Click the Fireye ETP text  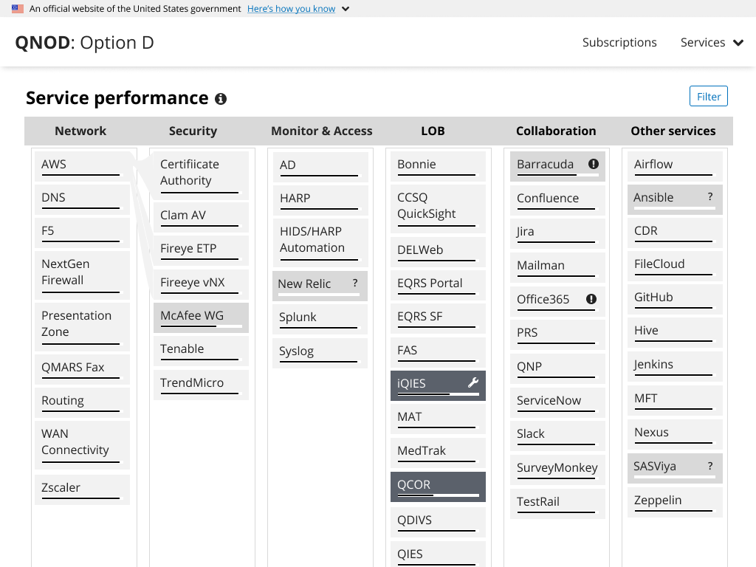coord(188,248)
